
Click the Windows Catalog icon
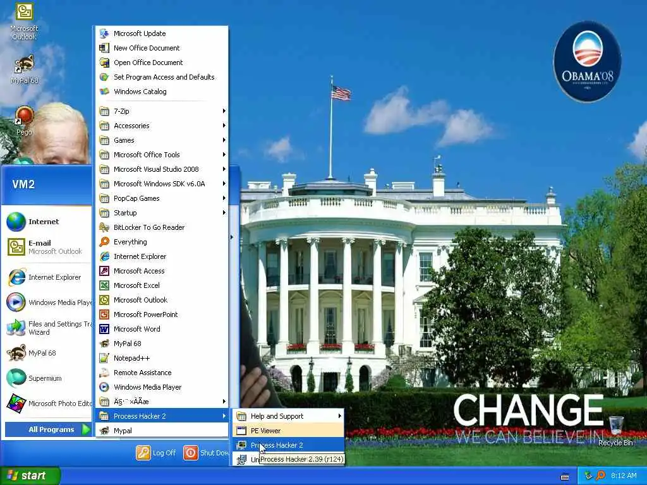pyautogui.click(x=104, y=91)
